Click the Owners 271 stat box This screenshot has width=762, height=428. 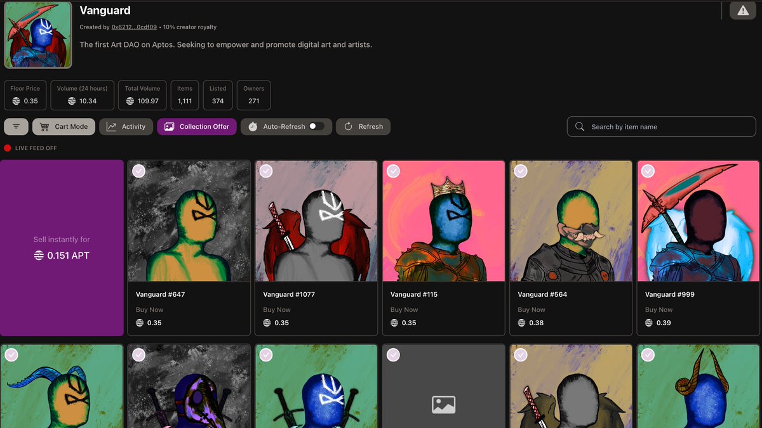[253, 95]
